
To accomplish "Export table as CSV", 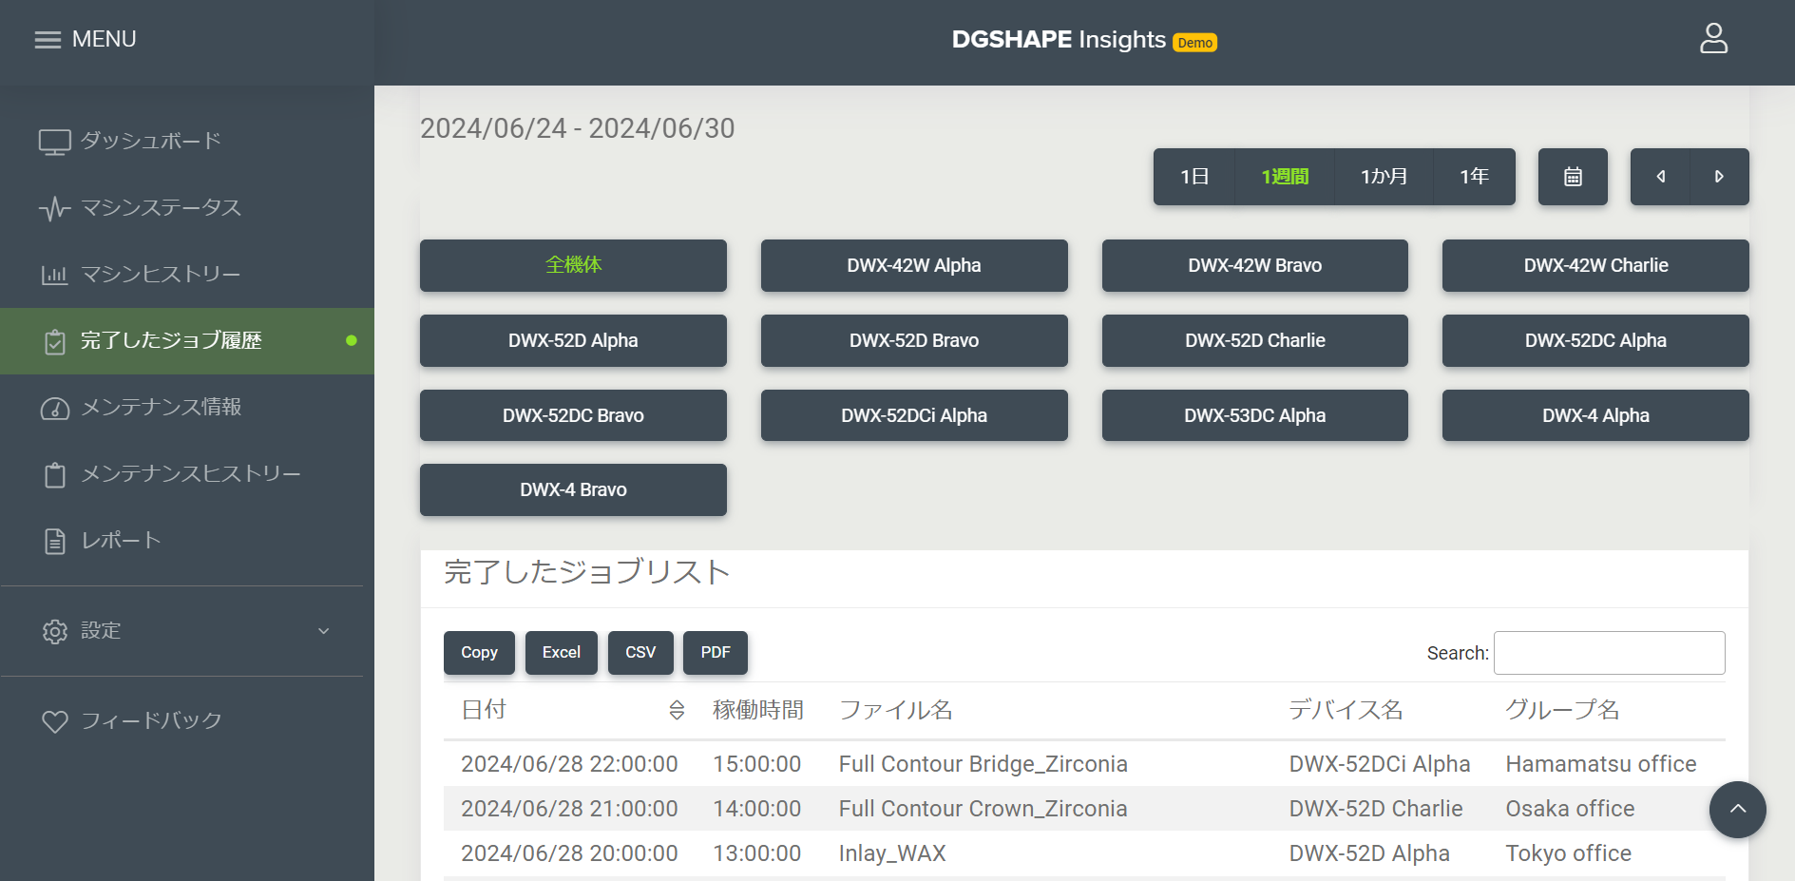I will point(640,653).
